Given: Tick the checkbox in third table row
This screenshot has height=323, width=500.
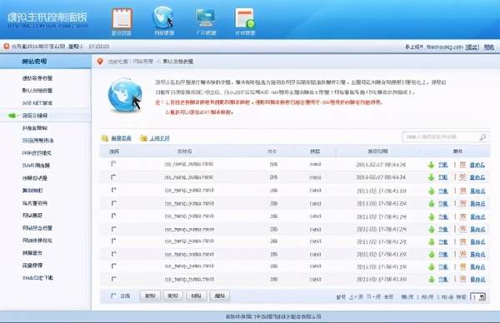Looking at the screenshot, I should tap(114, 190).
